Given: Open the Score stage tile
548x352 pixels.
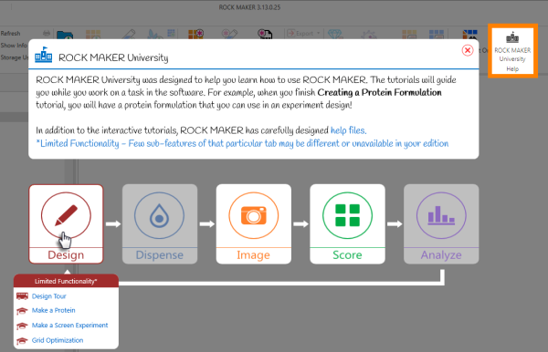Looking at the screenshot, I should pyautogui.click(x=347, y=224).
